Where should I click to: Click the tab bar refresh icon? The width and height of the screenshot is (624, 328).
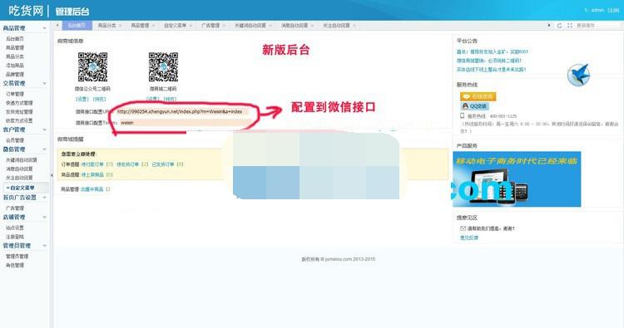(x=560, y=26)
